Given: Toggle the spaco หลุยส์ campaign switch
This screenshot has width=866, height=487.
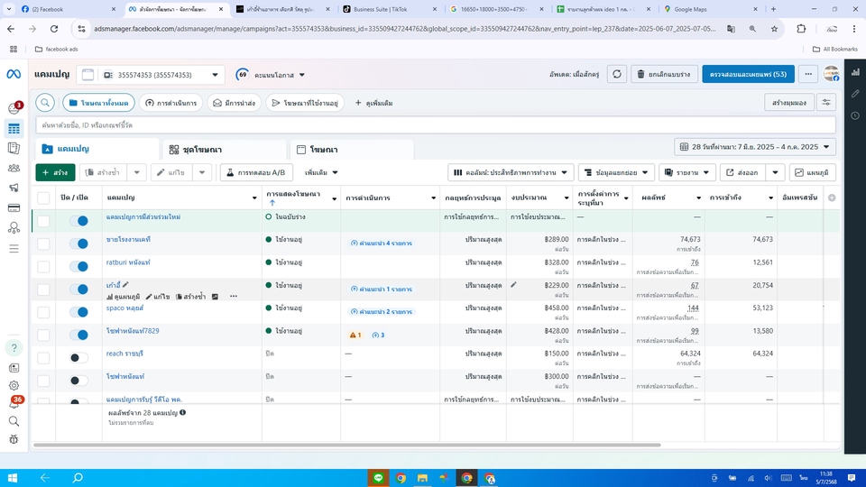Looking at the screenshot, I should pyautogui.click(x=79, y=312).
